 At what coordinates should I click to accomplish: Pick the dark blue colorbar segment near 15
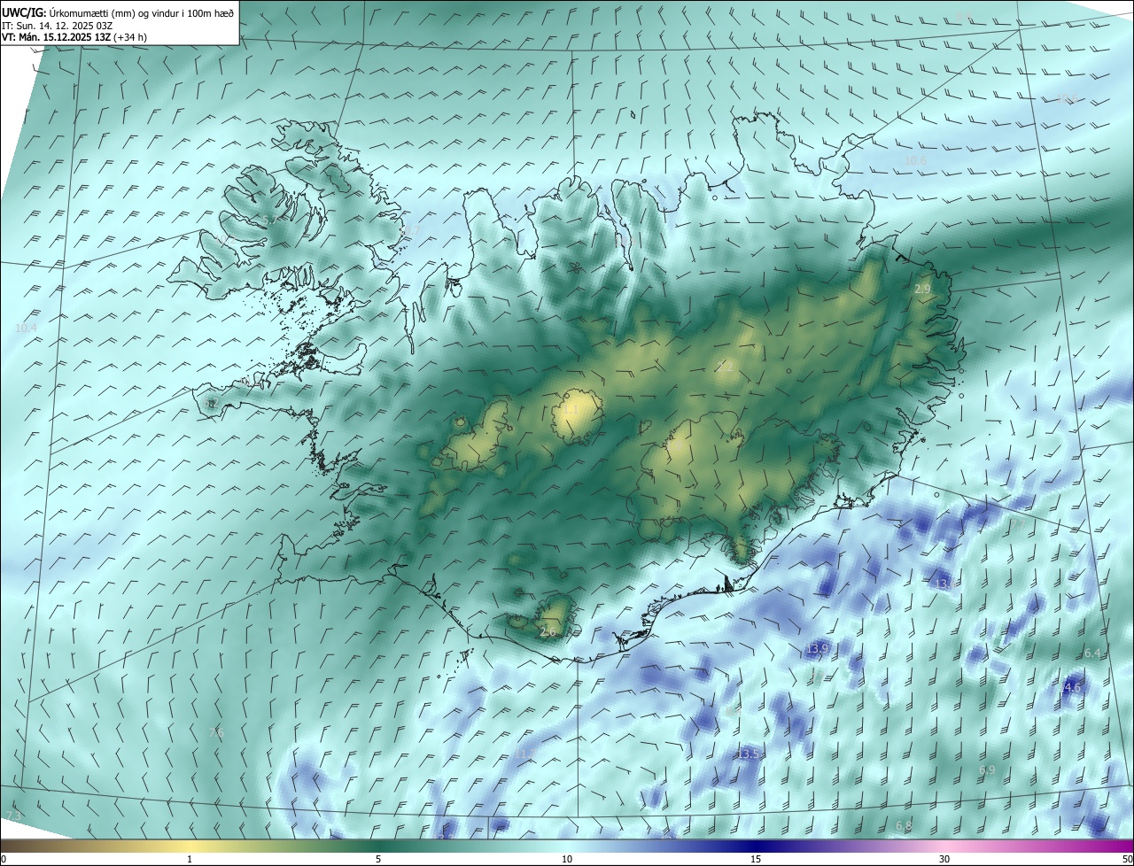click(x=756, y=846)
